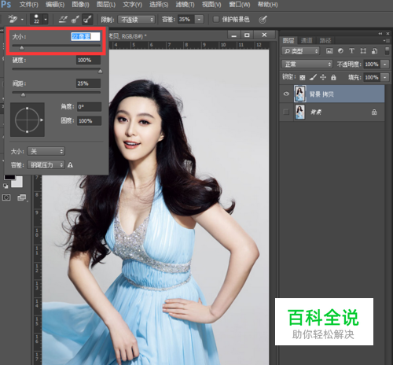Open the 填充 100% arrow
Viewport: 393px width, 365px height.
pyautogui.click(x=385, y=77)
